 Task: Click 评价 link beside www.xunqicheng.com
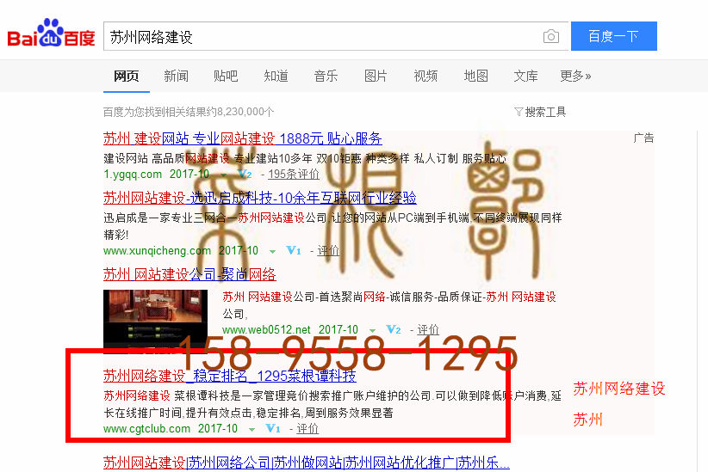(328, 251)
